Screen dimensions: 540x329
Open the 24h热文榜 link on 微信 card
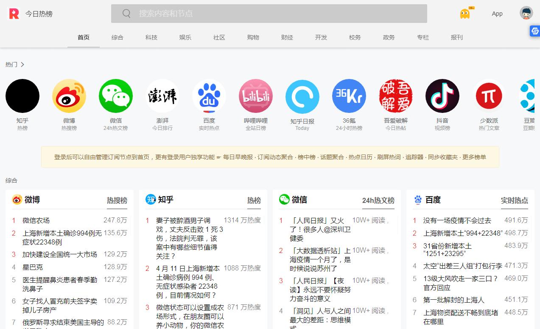tap(378, 200)
